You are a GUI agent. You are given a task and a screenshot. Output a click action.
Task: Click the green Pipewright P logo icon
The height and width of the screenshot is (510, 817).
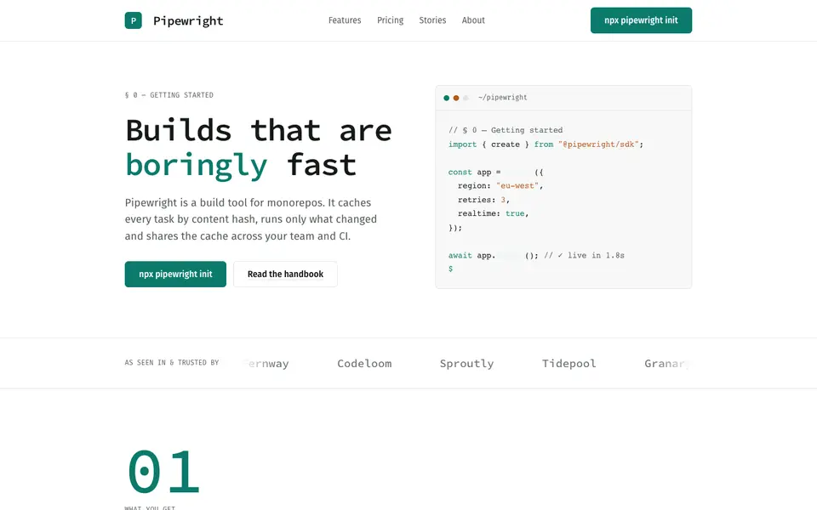134,20
